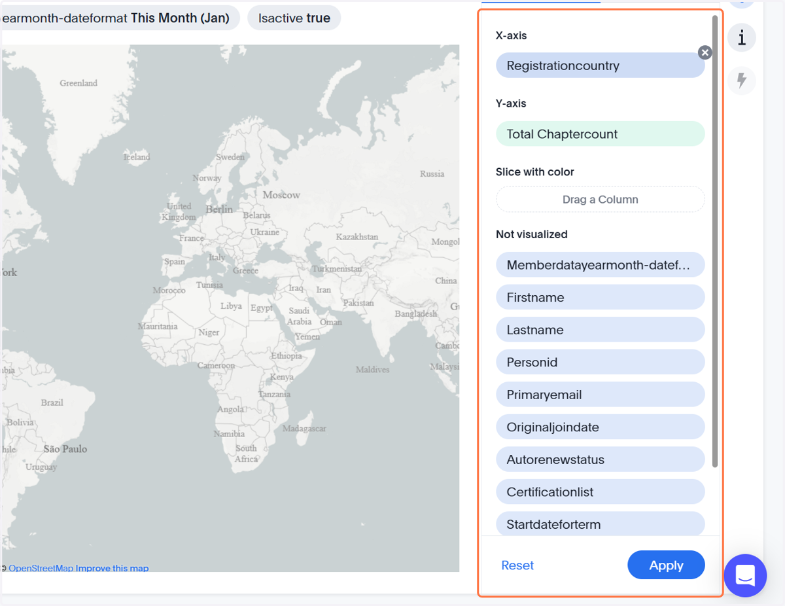This screenshot has height=606, width=785.
Task: Select the Certificationlist column chip
Action: pyautogui.click(x=600, y=492)
